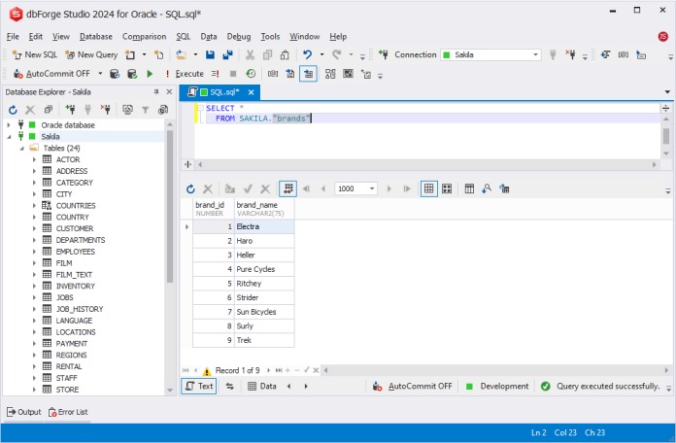
Task: Click the Database Explorer vertical scrollbar
Action: click(169, 207)
